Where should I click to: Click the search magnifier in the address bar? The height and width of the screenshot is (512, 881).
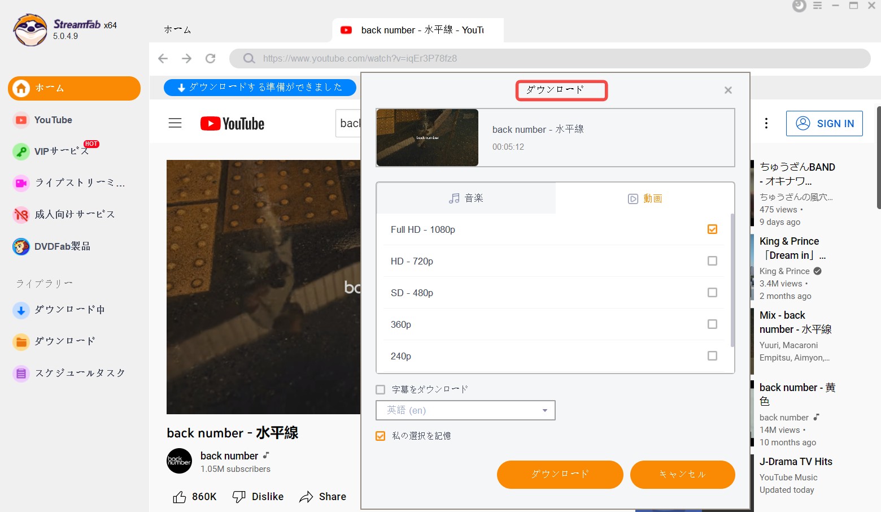tap(249, 58)
